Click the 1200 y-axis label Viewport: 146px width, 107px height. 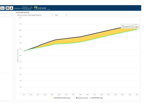coord(20,17)
